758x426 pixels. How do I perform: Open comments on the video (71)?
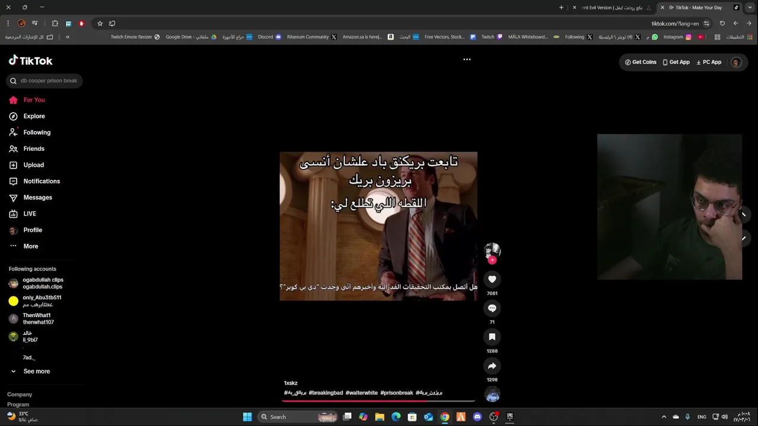click(x=492, y=308)
